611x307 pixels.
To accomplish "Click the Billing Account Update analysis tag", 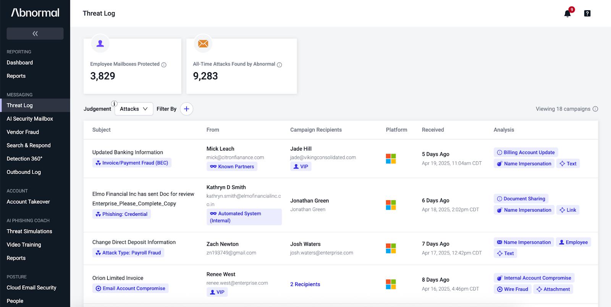I will 526,152.
